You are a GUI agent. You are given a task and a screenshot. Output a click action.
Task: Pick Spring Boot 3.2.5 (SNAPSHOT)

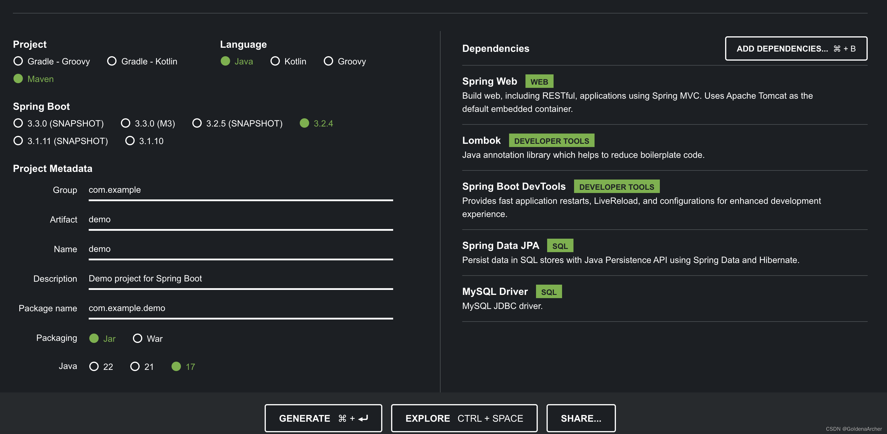(197, 123)
